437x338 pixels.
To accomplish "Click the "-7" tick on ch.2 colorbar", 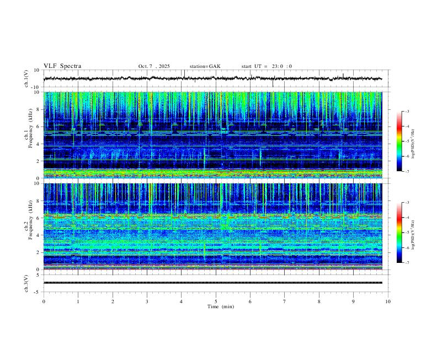I will coord(407,263).
